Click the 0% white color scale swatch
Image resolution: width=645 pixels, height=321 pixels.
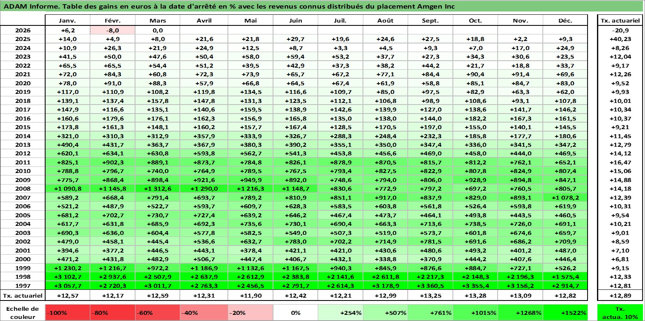point(296,312)
